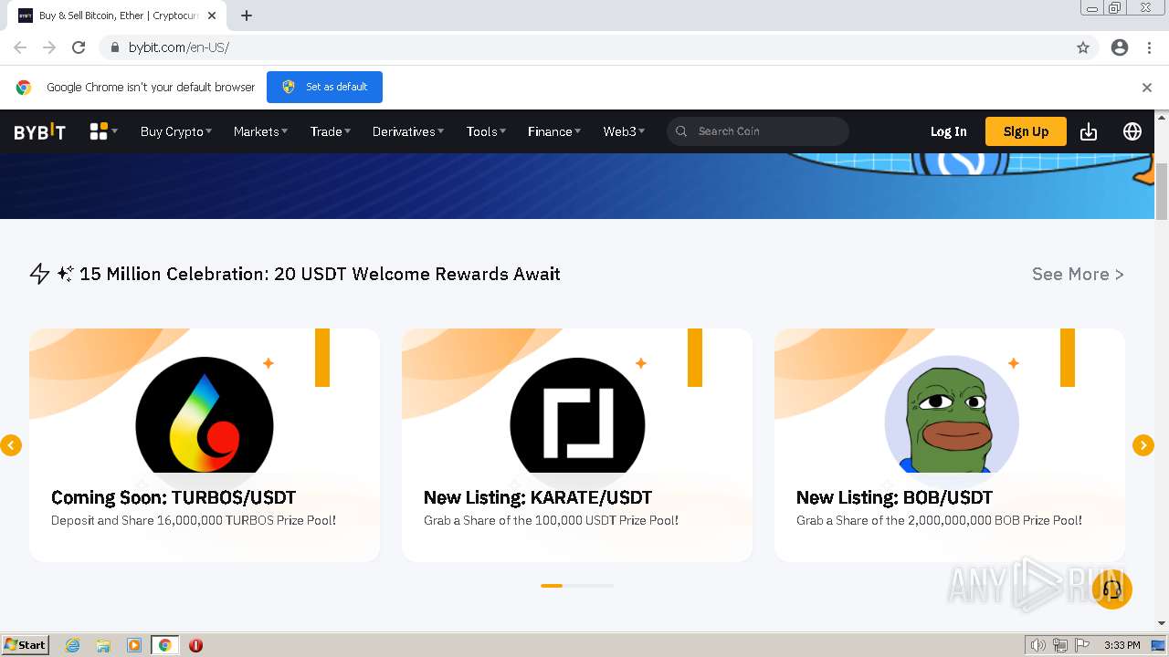The width and height of the screenshot is (1169, 657).
Task: Click the download app icon
Action: click(1089, 131)
